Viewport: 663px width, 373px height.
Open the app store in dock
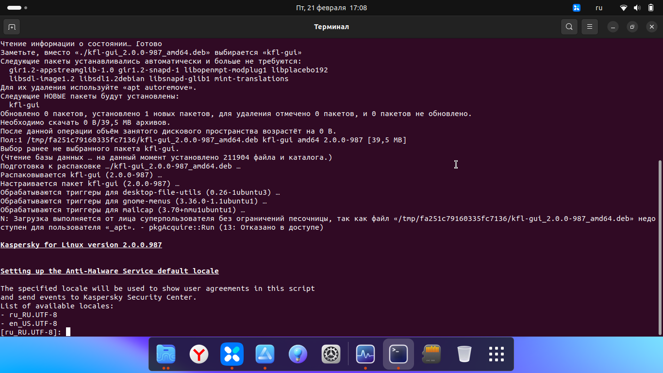265,354
